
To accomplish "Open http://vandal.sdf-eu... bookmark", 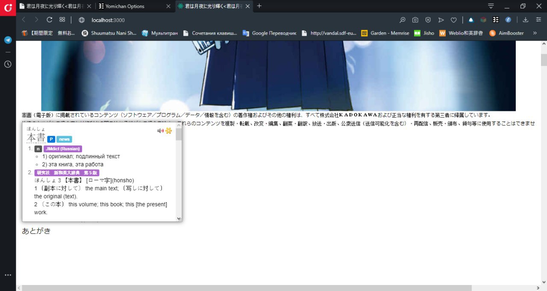I will point(329,33).
